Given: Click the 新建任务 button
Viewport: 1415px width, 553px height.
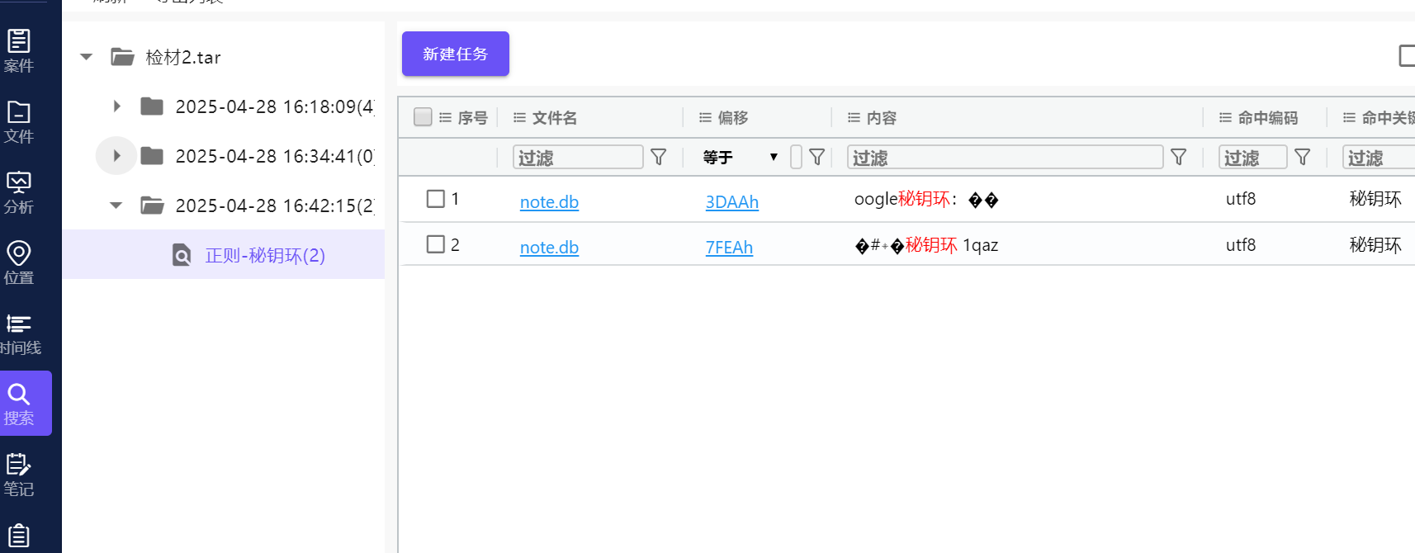Looking at the screenshot, I should [456, 54].
